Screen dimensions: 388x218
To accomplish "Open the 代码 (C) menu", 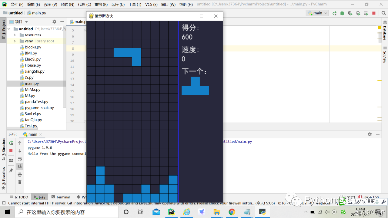I will point(84,5).
